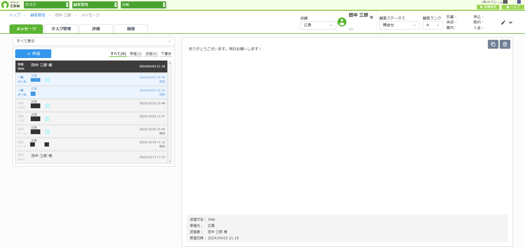The width and height of the screenshot is (525, 248).
Task: Click the 入金 - status text
Action: point(479,28)
